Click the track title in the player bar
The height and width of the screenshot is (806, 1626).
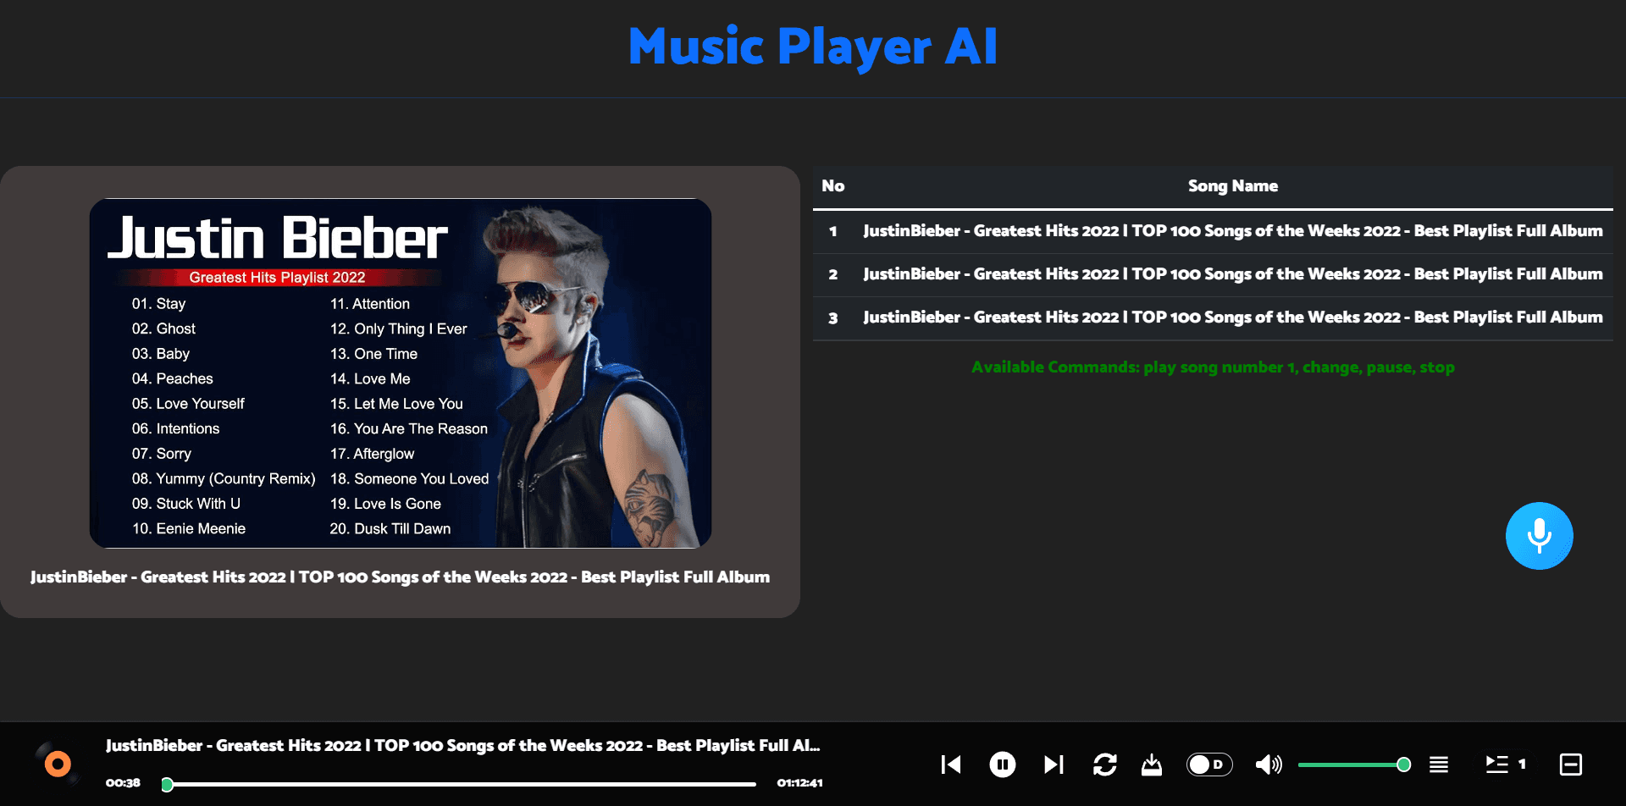[462, 746]
